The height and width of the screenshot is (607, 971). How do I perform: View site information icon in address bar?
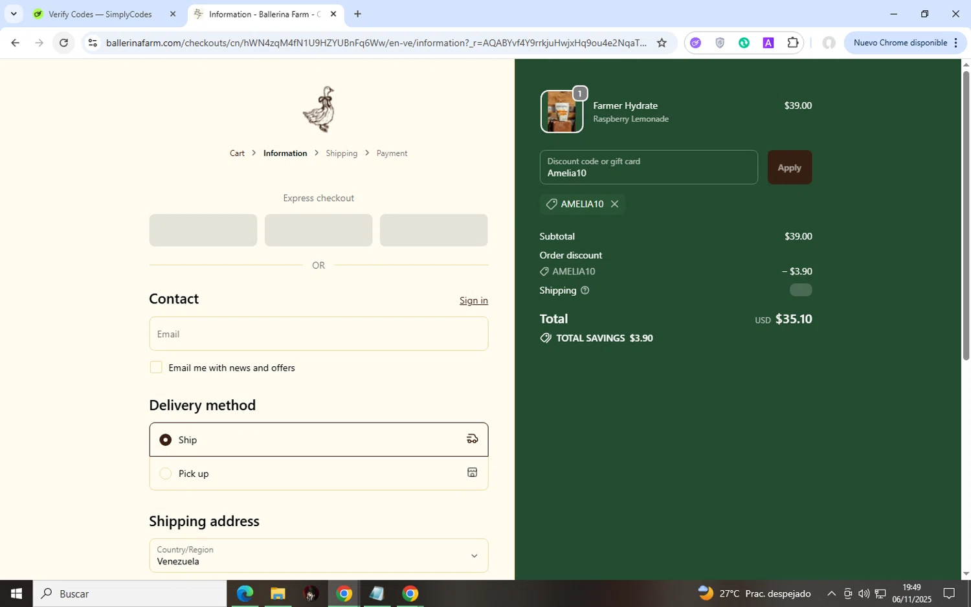point(93,43)
